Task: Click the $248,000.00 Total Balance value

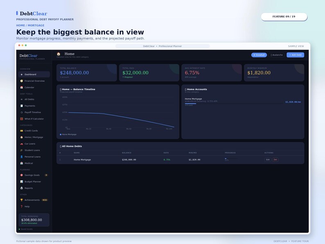Action: click(x=74, y=73)
